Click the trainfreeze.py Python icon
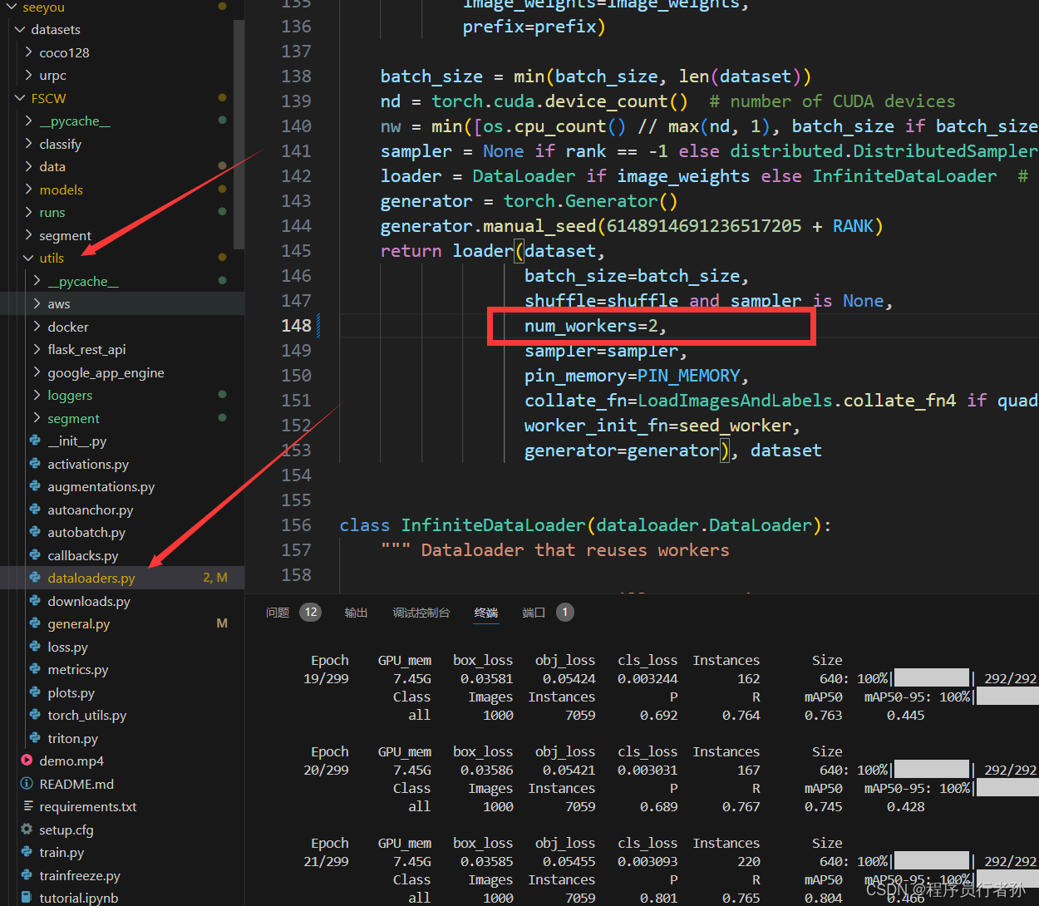 tap(27, 875)
